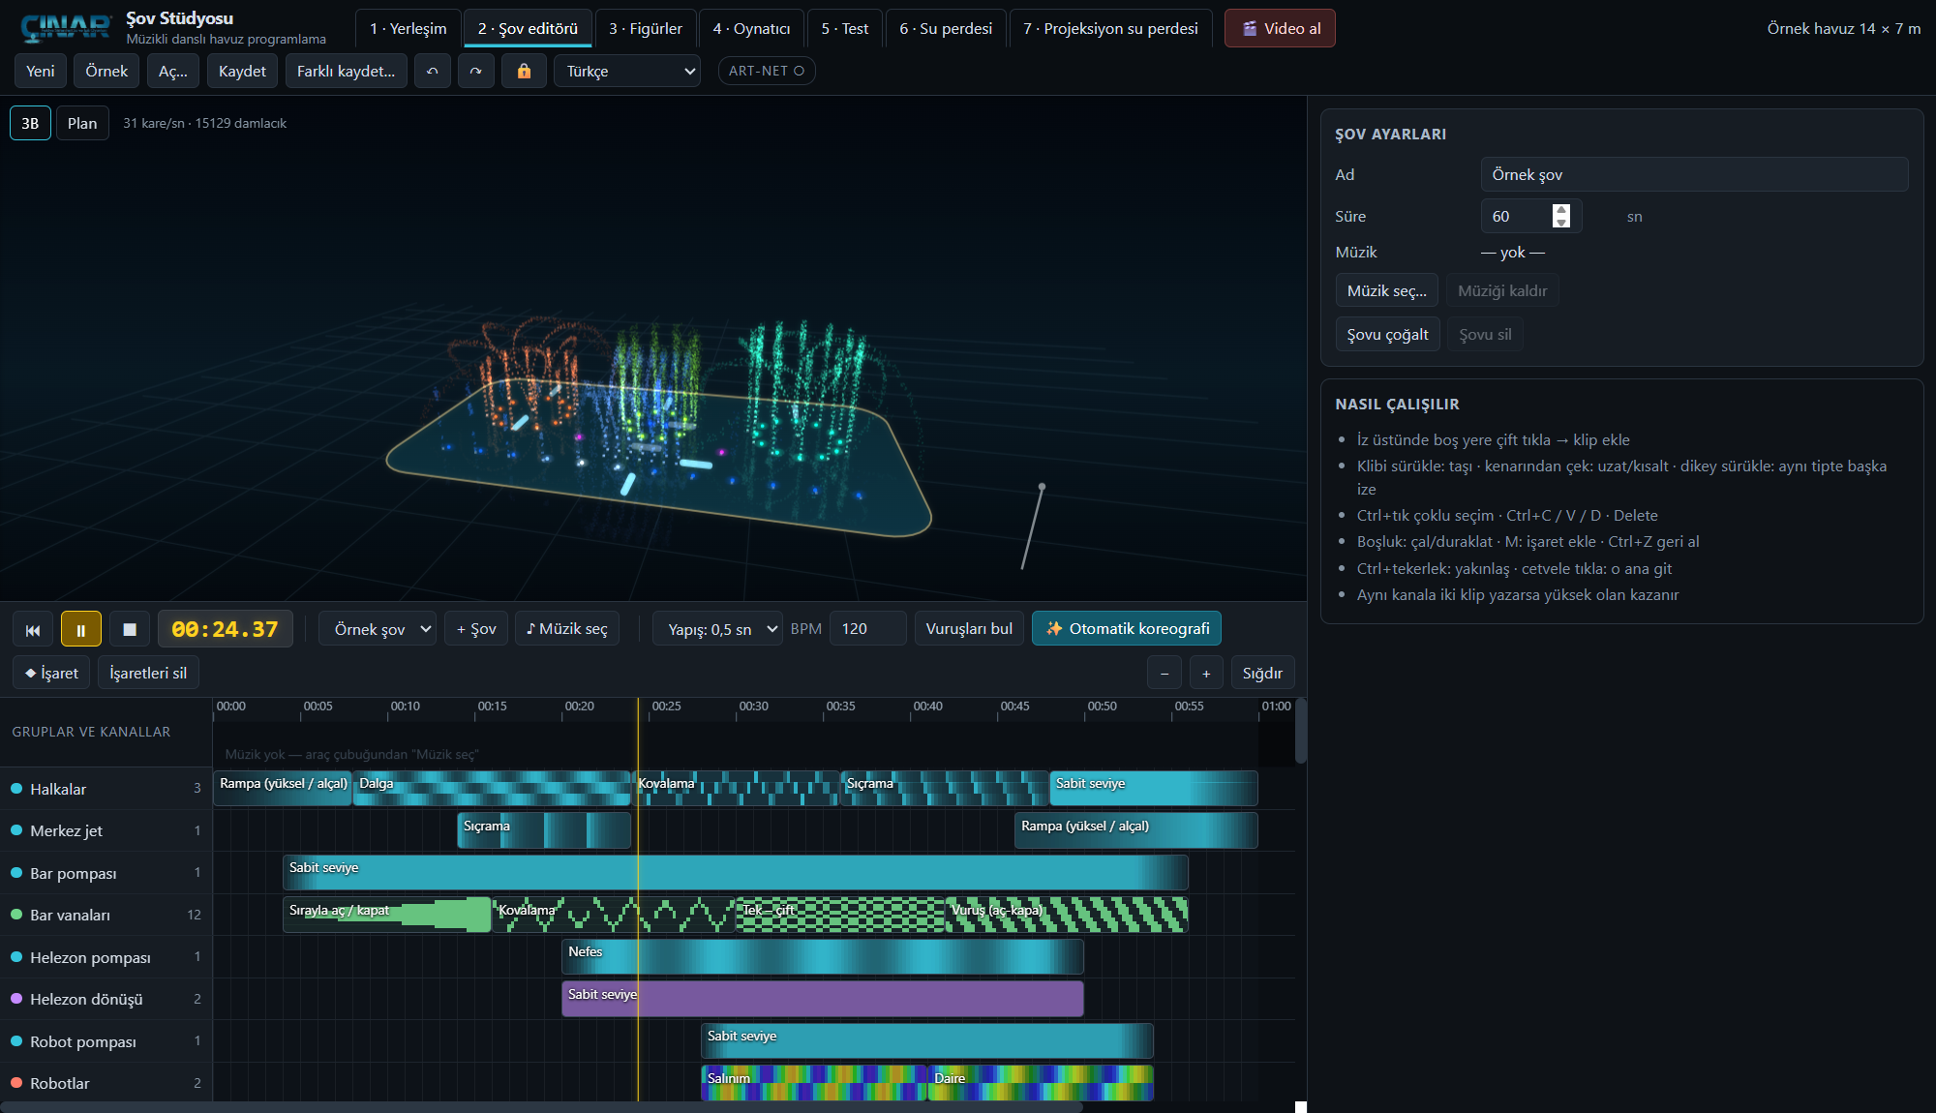Click the Şovu çoğalt button
Viewport: 1936px width, 1113px height.
pyautogui.click(x=1387, y=334)
